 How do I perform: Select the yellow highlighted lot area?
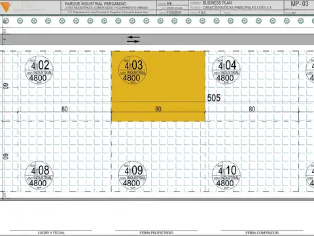(x=158, y=86)
